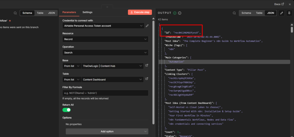Disable the Return All toggle
This screenshot has width=294, height=137.
coord(67,110)
